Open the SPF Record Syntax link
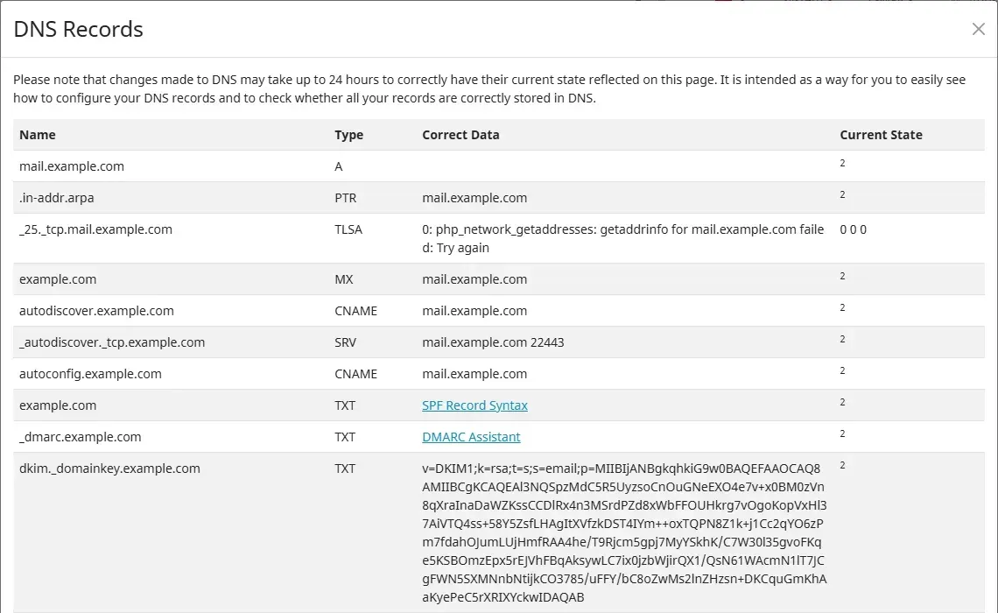Image resolution: width=998 pixels, height=613 pixels. pyautogui.click(x=474, y=405)
